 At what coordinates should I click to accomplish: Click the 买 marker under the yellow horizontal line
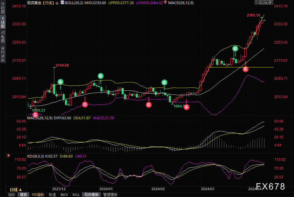coord(245,69)
